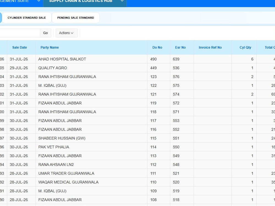Click Do No value 114
Screen dimensions: 275x206
click(x=153, y=147)
